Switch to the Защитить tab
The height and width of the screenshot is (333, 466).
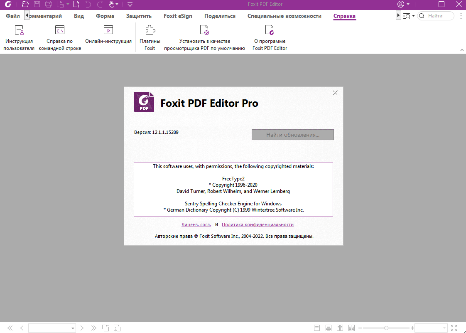coord(139,16)
